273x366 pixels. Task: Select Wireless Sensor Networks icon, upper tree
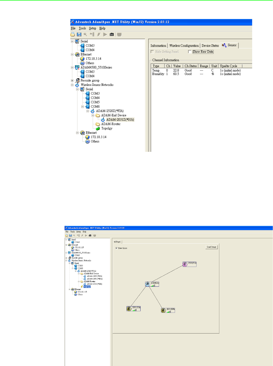tap(77, 85)
